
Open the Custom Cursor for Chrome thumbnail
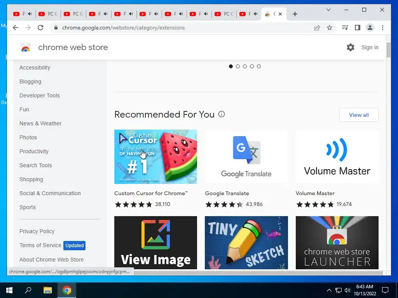tap(155, 157)
